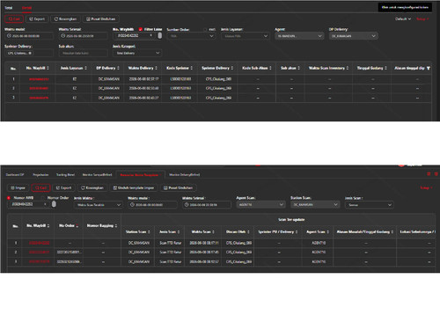Viewport: 440px width, 330px height.
Task: Sort top table by Sub akun column
Action: point(299,68)
